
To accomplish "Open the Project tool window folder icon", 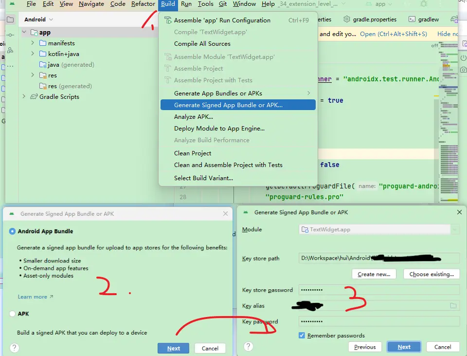I will tap(10, 19).
